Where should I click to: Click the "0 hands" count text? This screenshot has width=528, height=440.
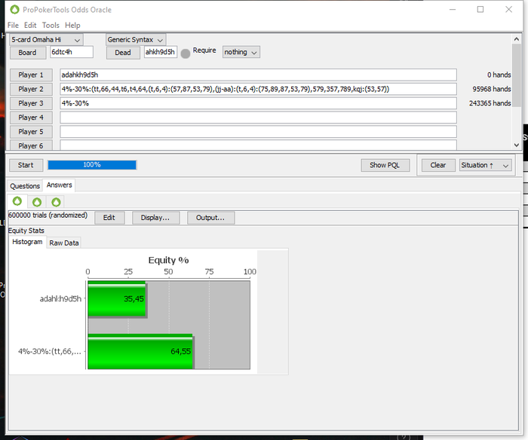(x=499, y=75)
